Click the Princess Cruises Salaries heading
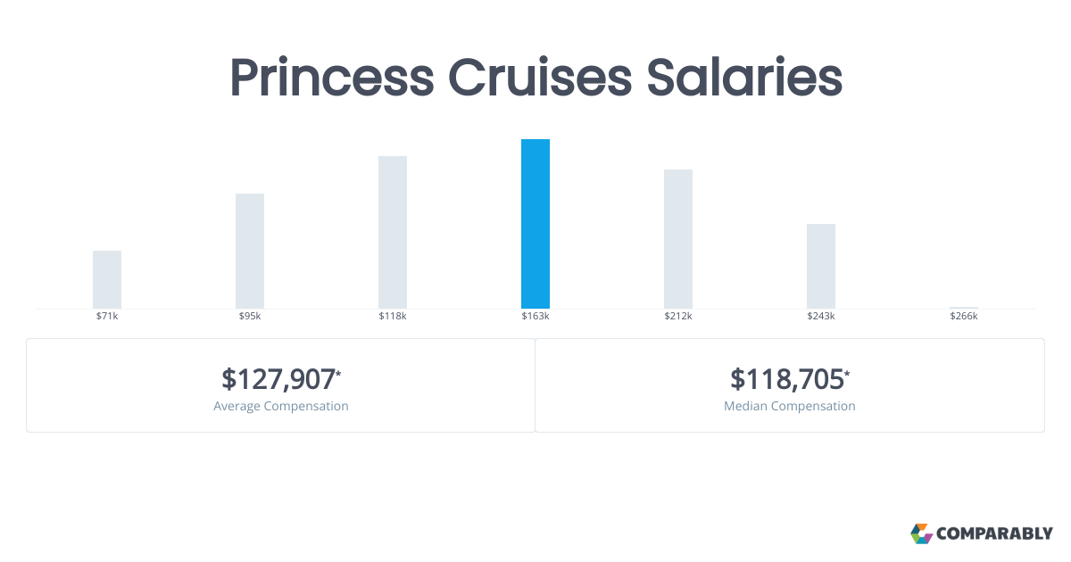 click(535, 79)
